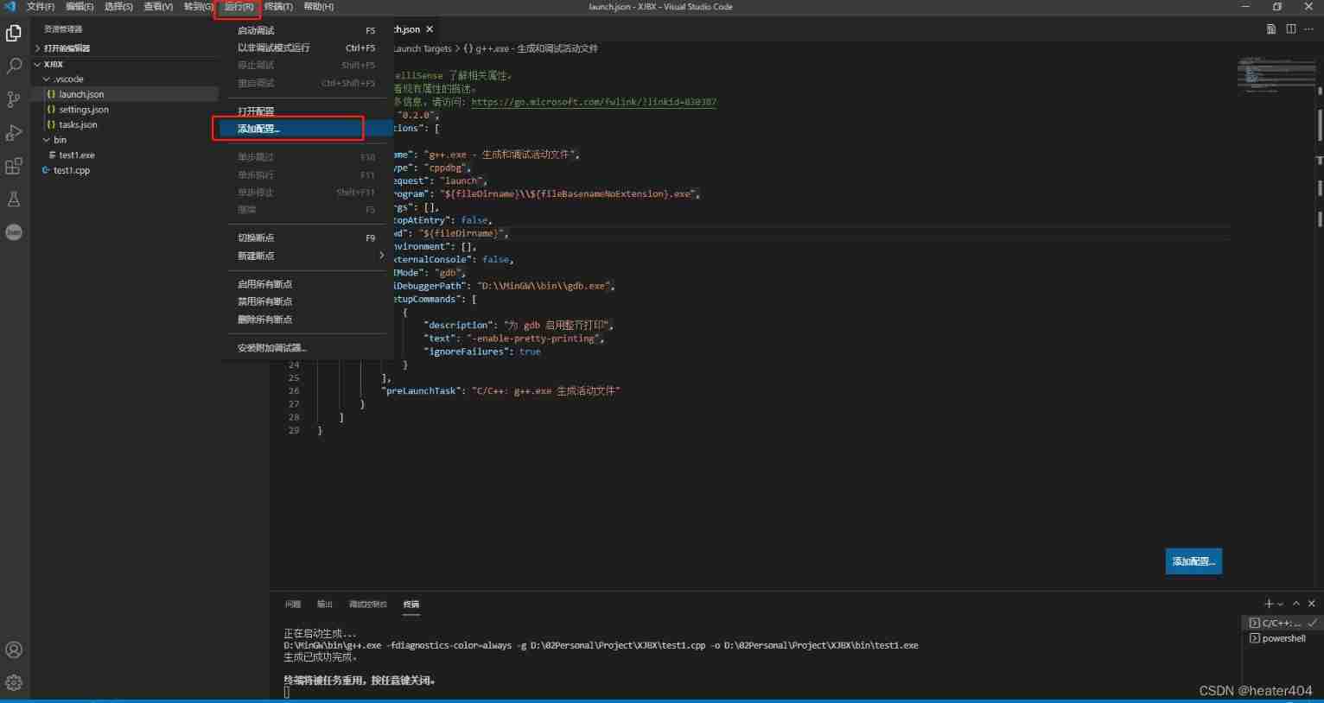Open the 帮助(H) menu
1324x703 pixels.
318,7
